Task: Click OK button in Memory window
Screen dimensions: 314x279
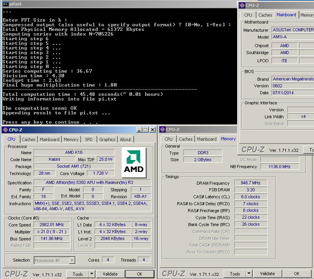Action: (x=297, y=273)
